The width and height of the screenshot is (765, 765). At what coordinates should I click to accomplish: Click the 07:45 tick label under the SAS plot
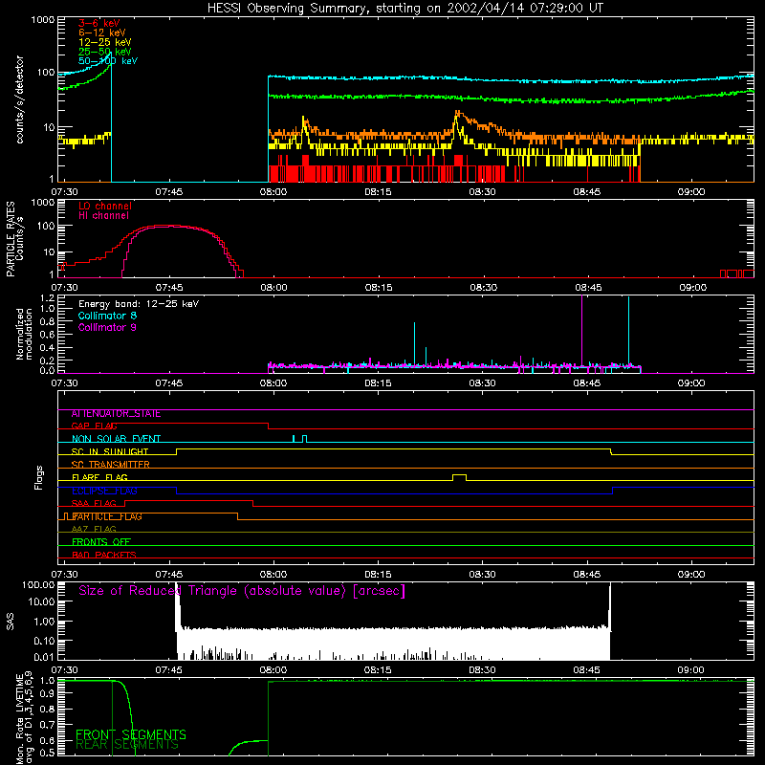click(x=169, y=670)
